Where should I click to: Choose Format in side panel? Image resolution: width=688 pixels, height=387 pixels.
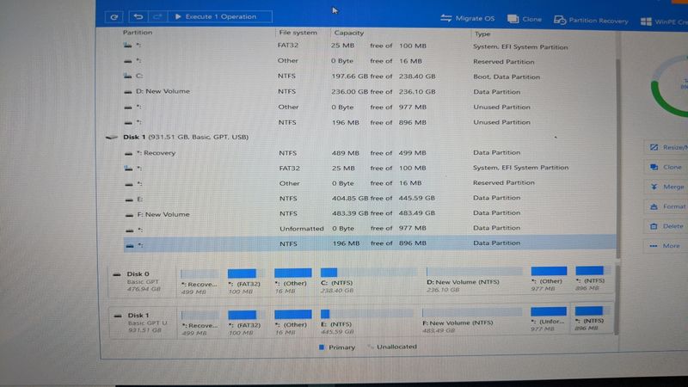pos(666,206)
